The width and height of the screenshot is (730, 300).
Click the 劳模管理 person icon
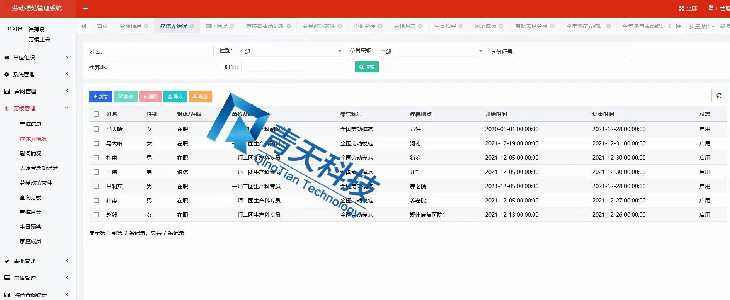pos(7,108)
